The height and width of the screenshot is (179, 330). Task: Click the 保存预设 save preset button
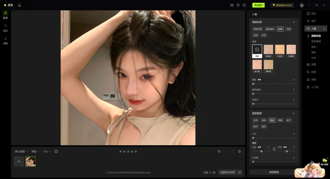274,172
